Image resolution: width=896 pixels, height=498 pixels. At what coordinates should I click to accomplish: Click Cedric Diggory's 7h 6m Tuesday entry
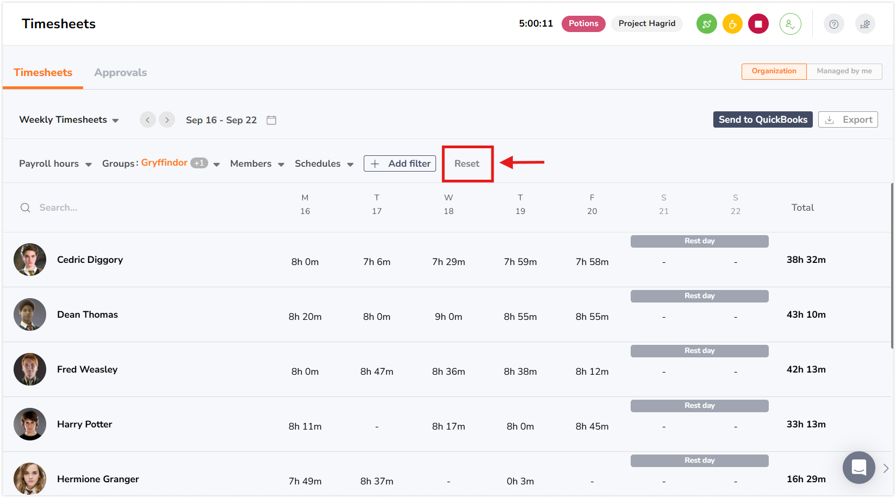(377, 262)
